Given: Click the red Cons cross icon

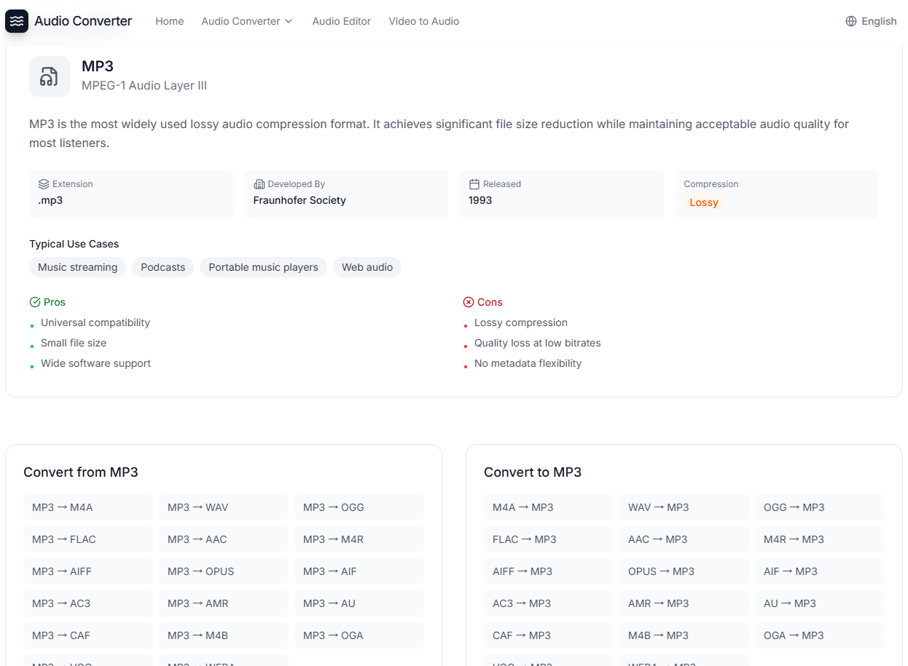Looking at the screenshot, I should click(467, 301).
